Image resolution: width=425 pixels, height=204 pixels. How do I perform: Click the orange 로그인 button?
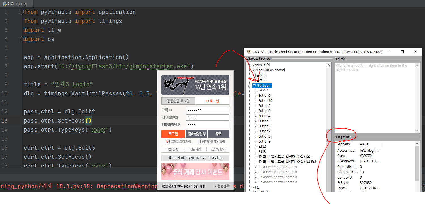click(x=173, y=134)
